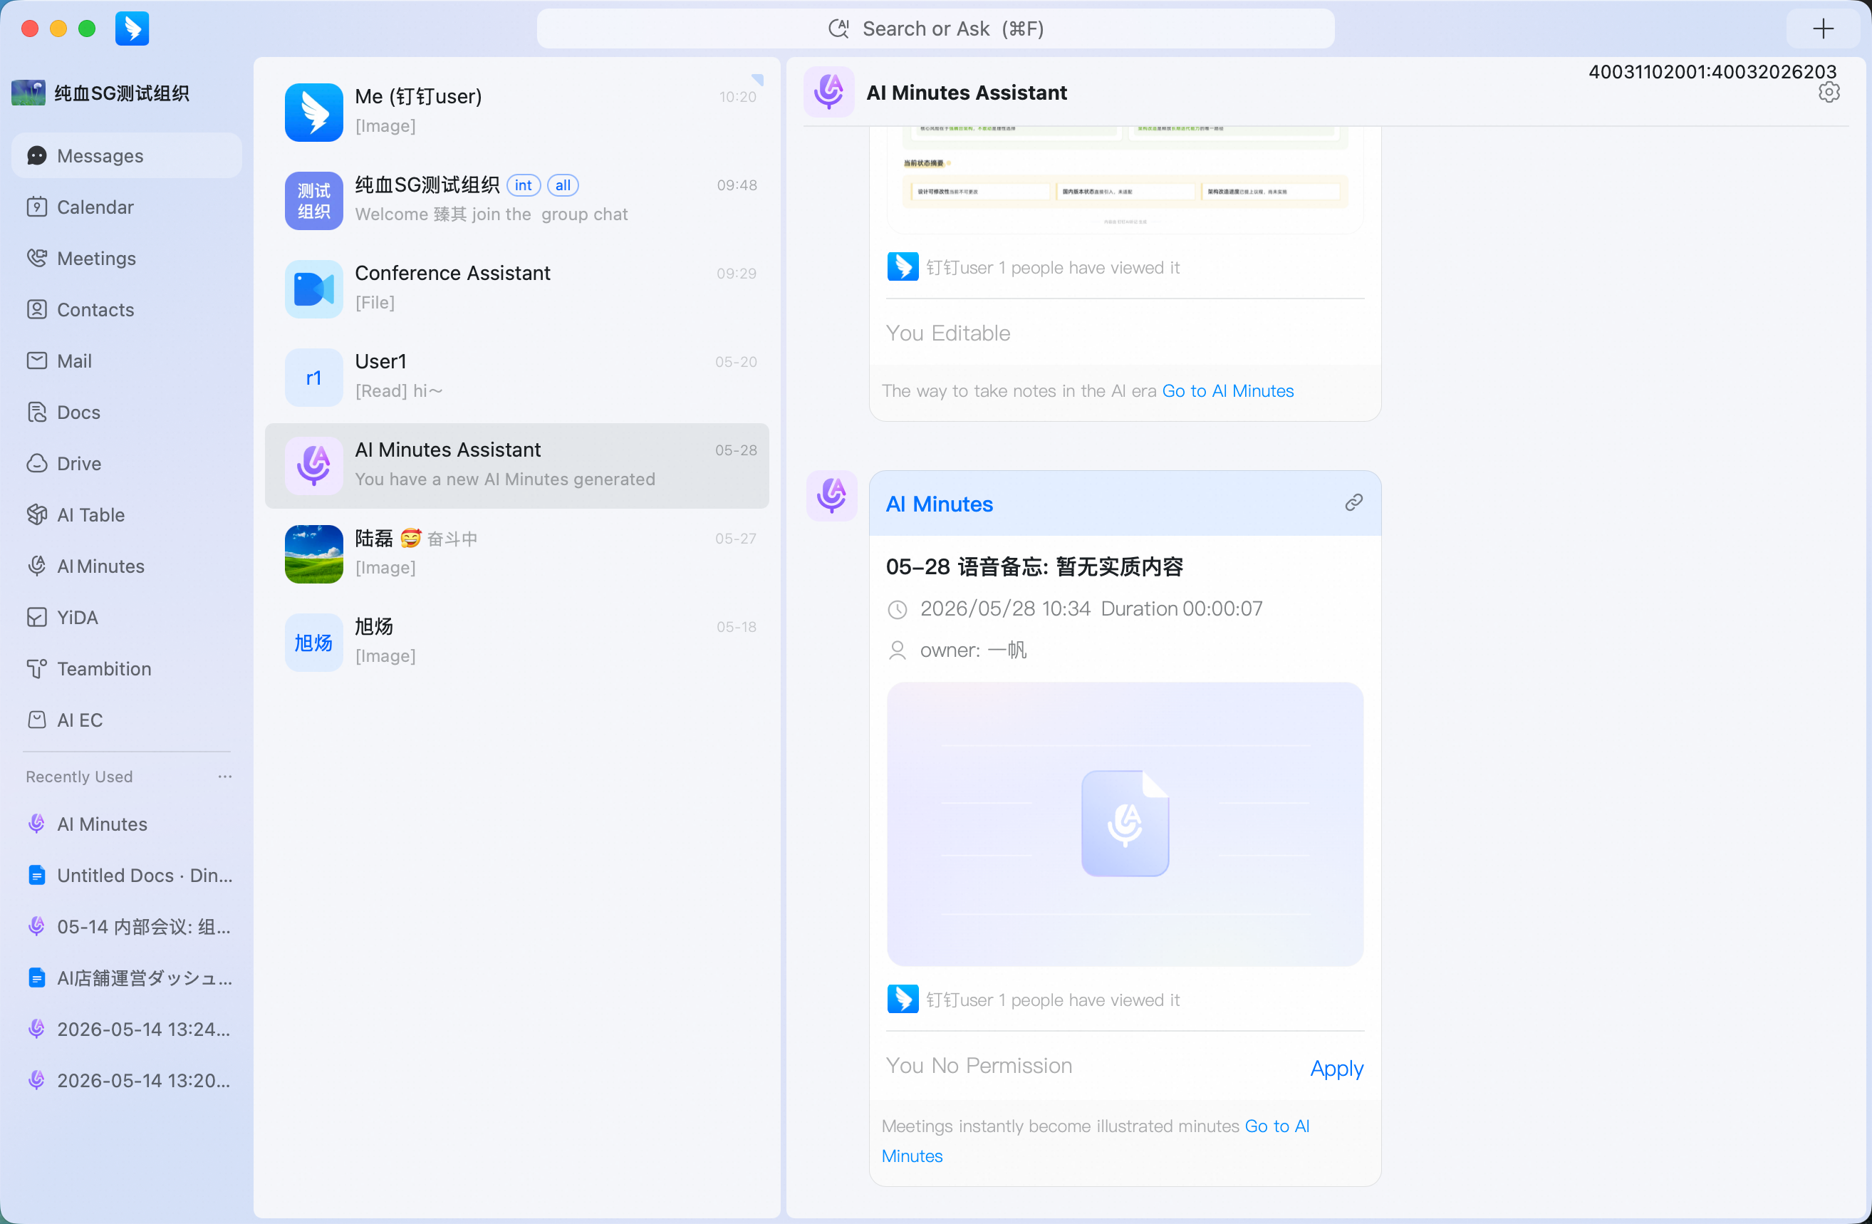This screenshot has height=1224, width=1872.
Task: Select the Messages tab in sidebar
Action: [127, 156]
